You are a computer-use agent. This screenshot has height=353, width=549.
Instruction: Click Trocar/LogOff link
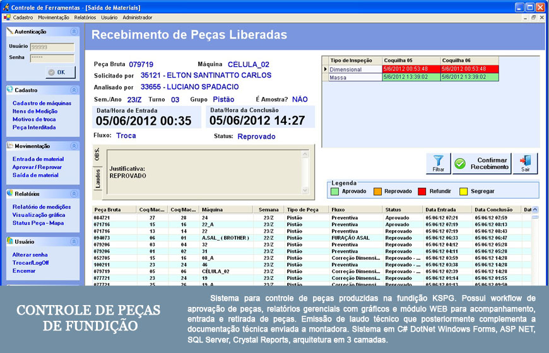[x=30, y=263]
